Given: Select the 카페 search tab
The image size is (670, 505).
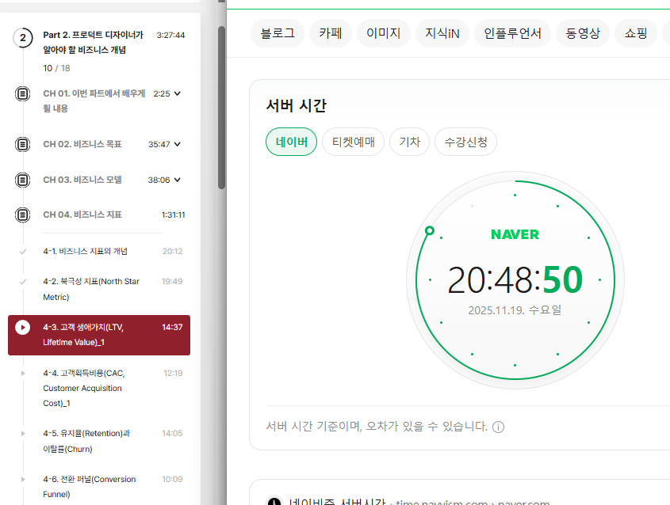Looking at the screenshot, I should click(331, 33).
